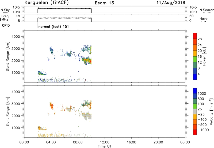The image size is (214, 148).
Task: Select the 'Time UT' axis title
Action: pyautogui.click(x=105, y=146)
